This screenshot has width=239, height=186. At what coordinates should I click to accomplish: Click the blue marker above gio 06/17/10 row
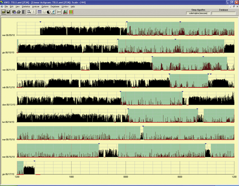[x=34, y=161]
